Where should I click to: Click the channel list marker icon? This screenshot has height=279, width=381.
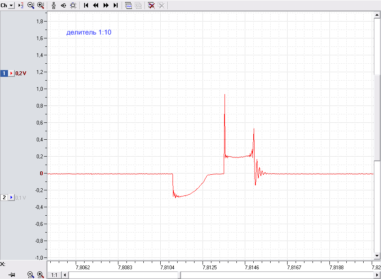pyautogui.click(x=21, y=5)
